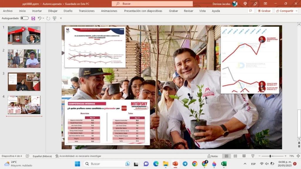This screenshot has width=301, height=169.
Task: Click the 79% zoom level
Action: click(292, 156)
